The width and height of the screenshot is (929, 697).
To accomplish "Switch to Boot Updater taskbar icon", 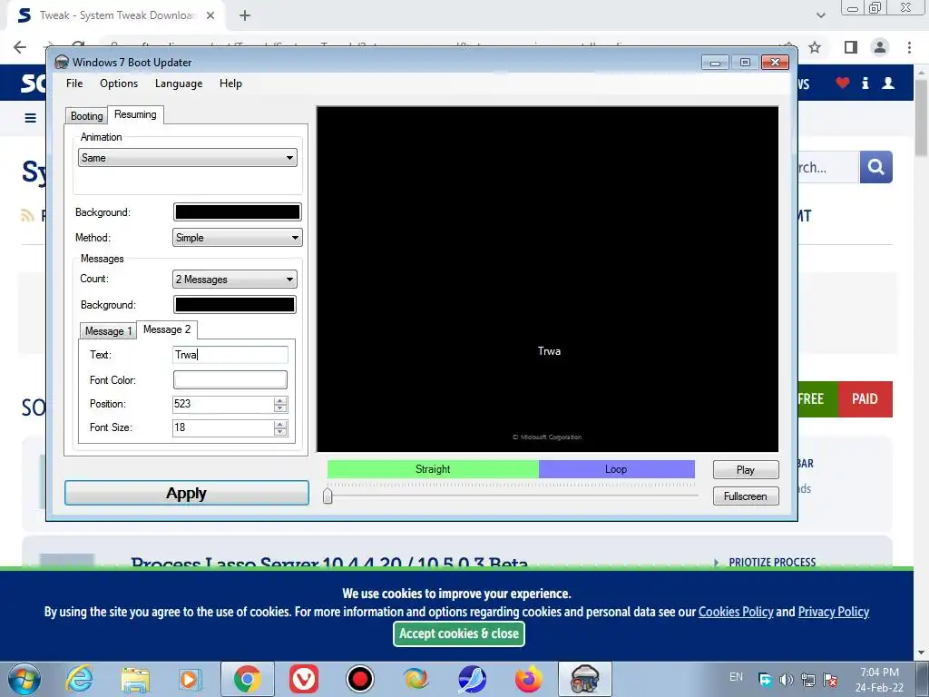I will [x=585, y=679].
